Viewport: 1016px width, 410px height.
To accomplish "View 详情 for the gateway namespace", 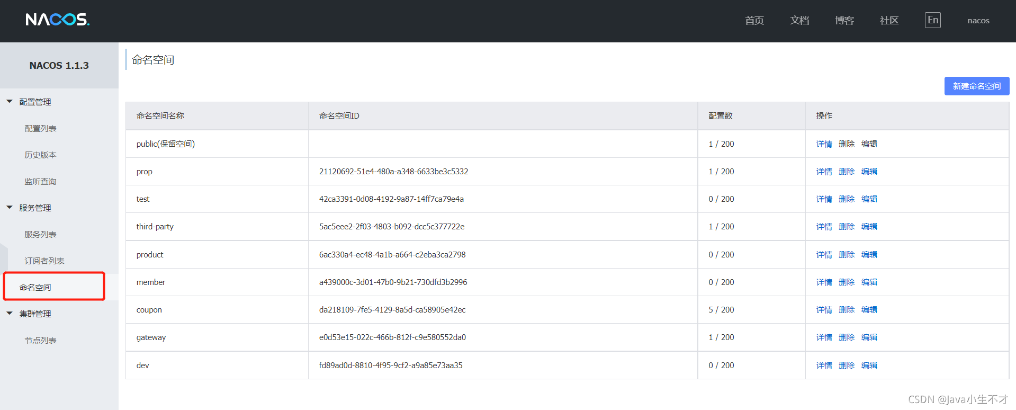I will tap(824, 337).
